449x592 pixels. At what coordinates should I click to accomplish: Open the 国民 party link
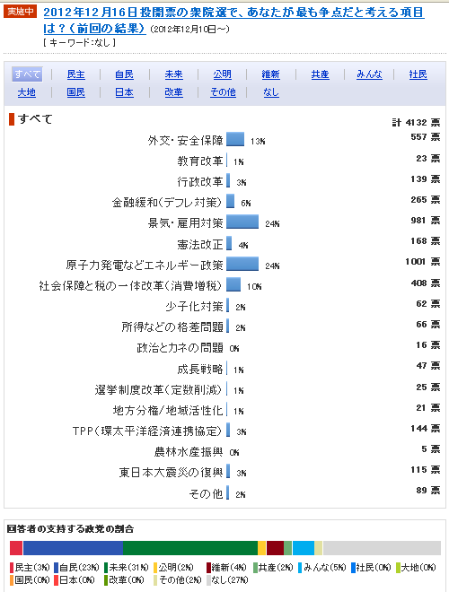[x=76, y=92]
